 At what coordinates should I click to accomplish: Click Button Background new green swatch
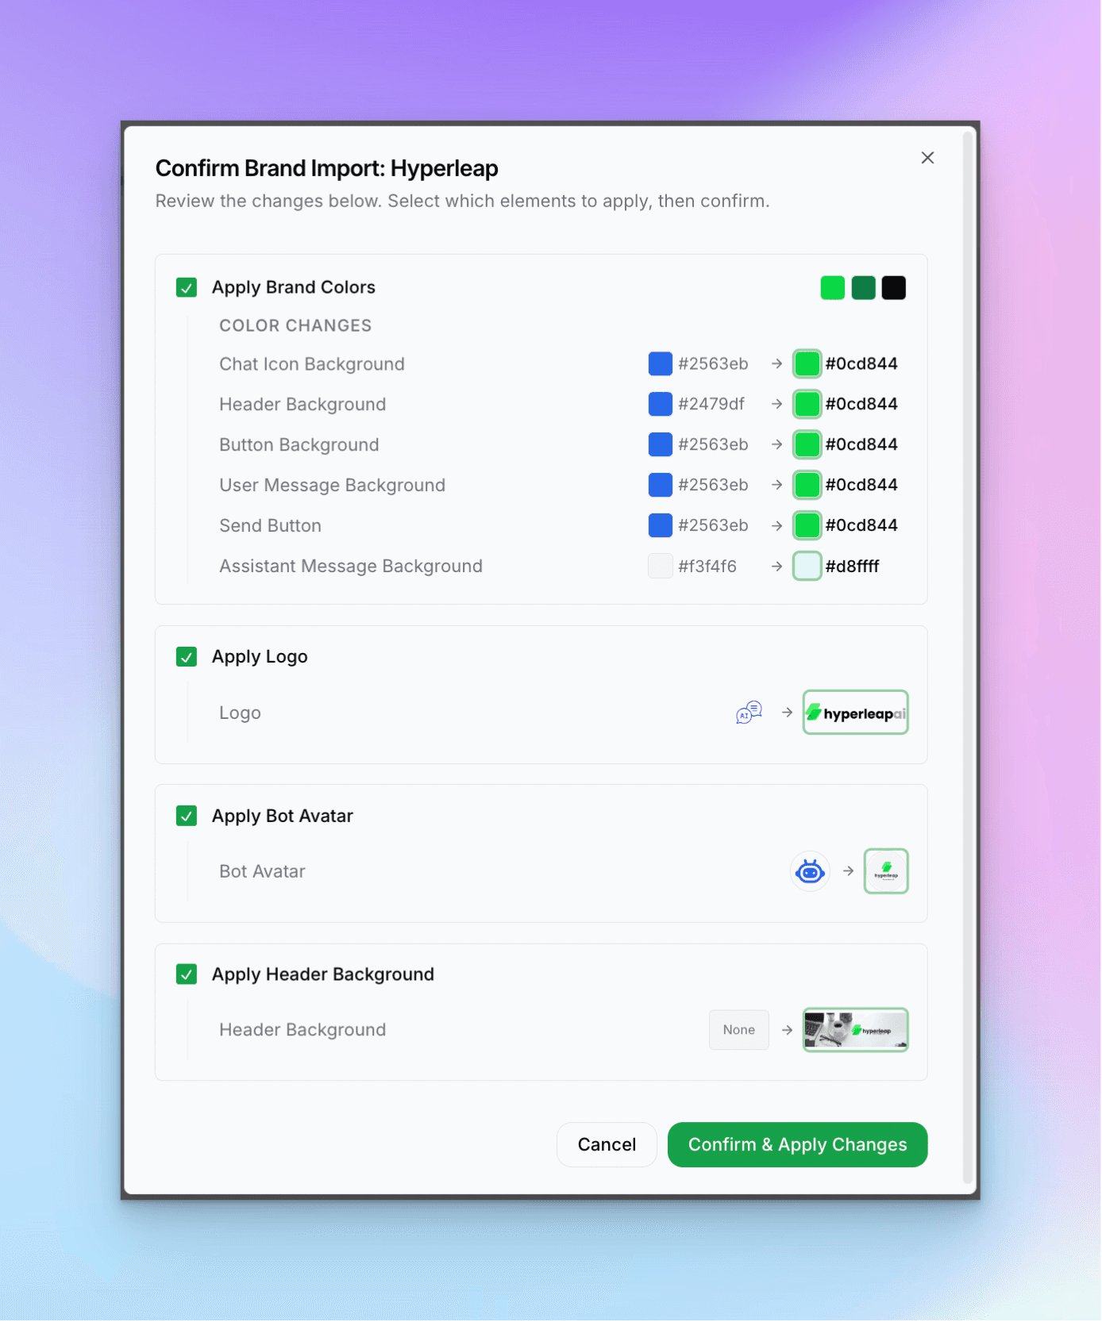pos(807,444)
